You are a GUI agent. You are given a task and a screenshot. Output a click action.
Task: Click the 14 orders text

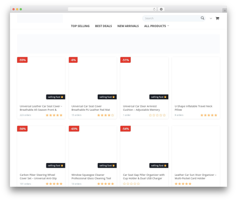pyautogui.click(x=76, y=184)
